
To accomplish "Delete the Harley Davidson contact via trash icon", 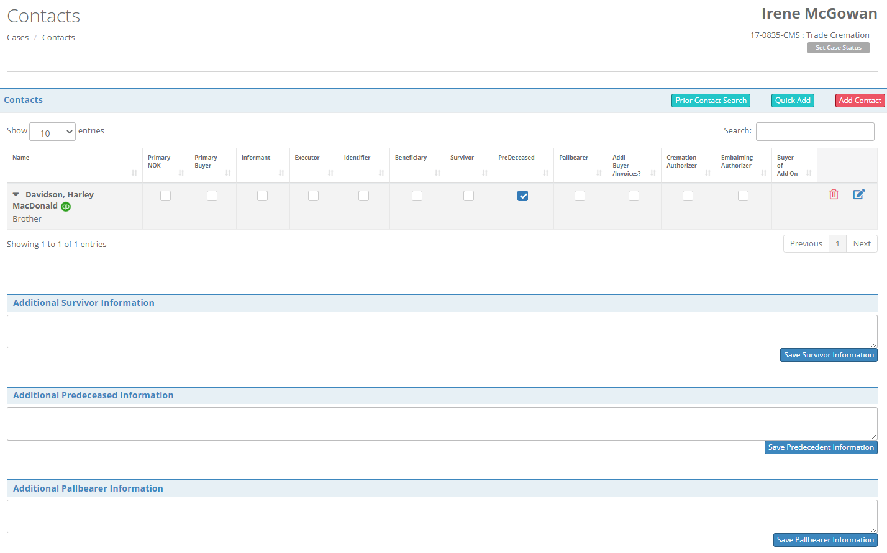I will coord(834,194).
